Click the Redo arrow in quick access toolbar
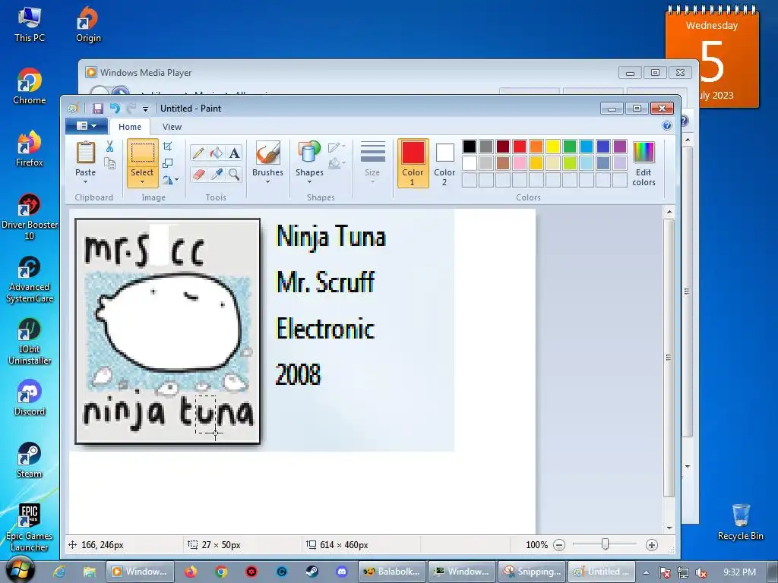 131,108
